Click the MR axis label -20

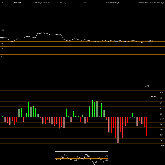[161, 124]
